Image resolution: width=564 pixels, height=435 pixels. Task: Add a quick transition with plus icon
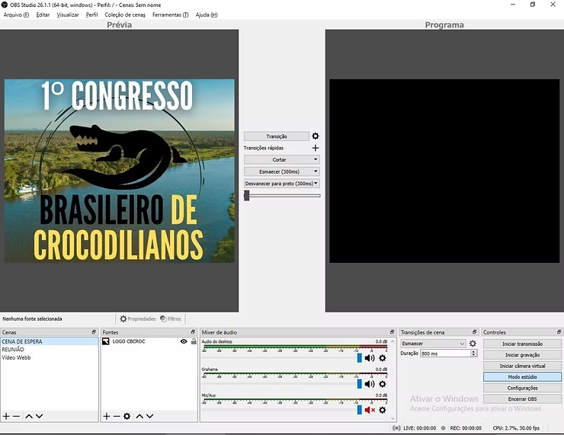(316, 148)
